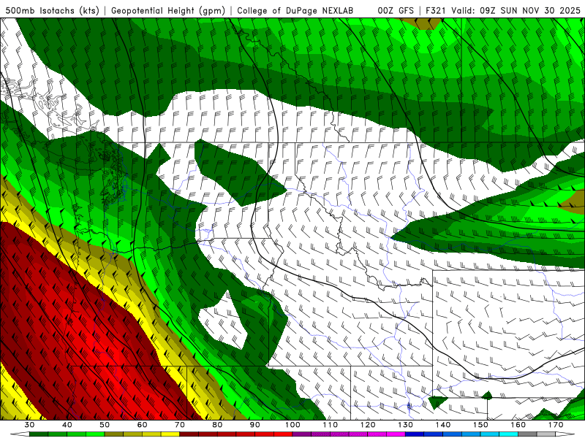Click the '120' colorbar label
The height and width of the screenshot is (438, 585).
click(x=368, y=425)
